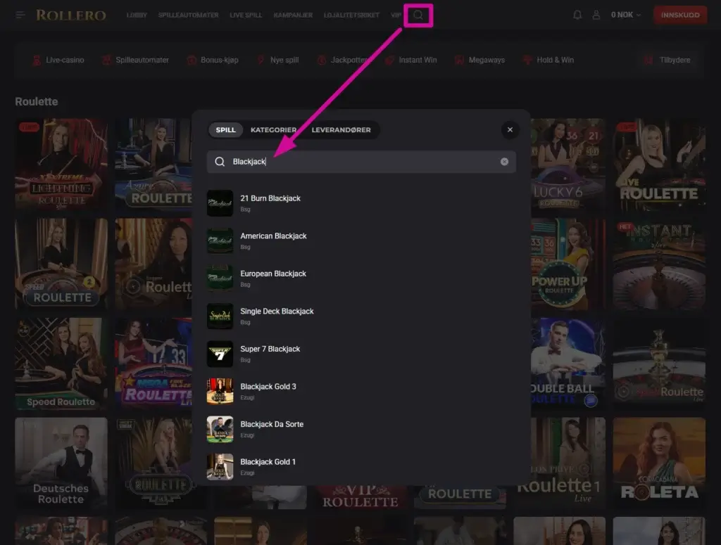
Task: Open the Azure Roulette game card
Action: [153, 165]
